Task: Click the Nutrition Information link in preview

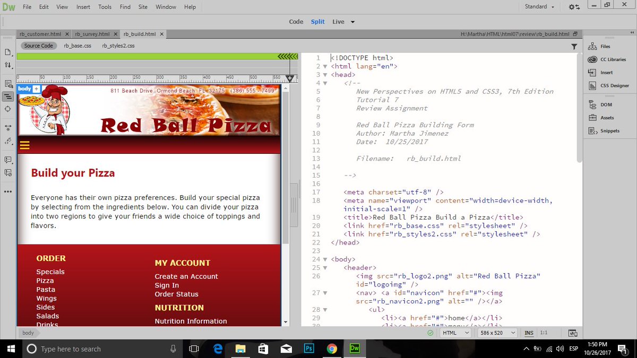Action: (191, 321)
